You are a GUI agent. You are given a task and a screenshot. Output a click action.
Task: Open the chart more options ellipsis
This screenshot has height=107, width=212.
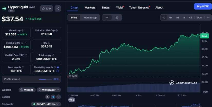click(x=208, y=17)
